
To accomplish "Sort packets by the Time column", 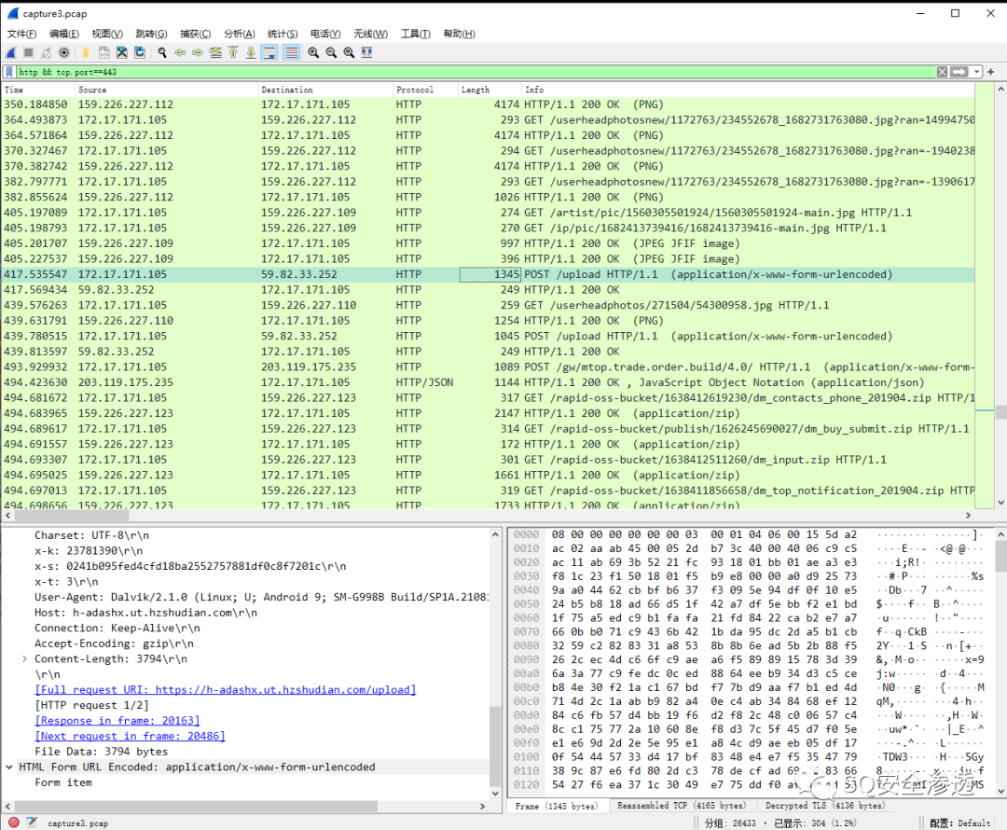I will 38,90.
